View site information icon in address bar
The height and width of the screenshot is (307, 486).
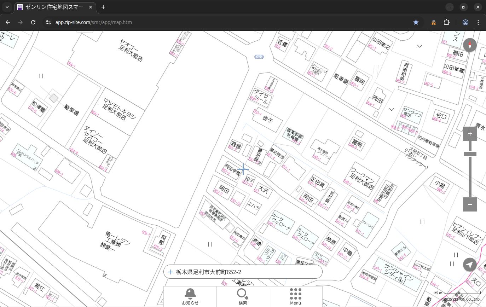tap(48, 22)
